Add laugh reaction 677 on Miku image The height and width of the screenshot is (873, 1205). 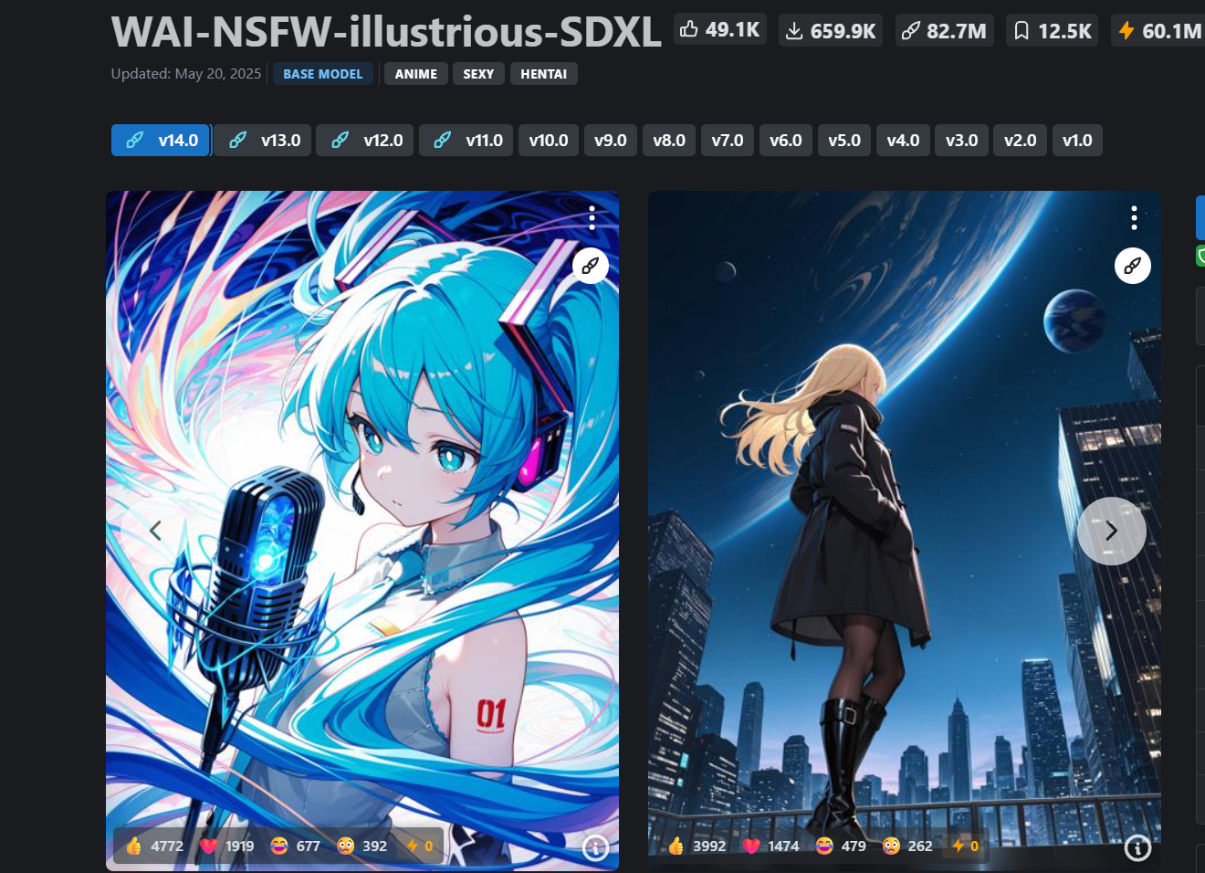coord(295,846)
